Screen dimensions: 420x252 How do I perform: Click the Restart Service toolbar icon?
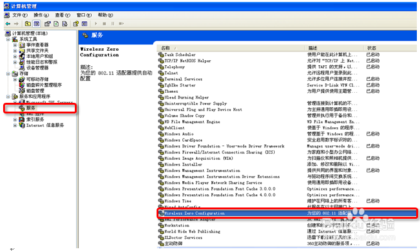click(x=121, y=24)
